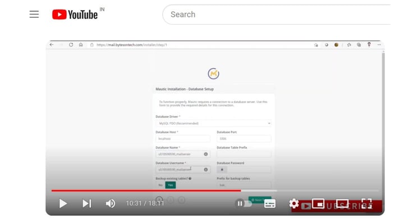Click the Database Username field
The image size is (413, 224).
coord(183,170)
